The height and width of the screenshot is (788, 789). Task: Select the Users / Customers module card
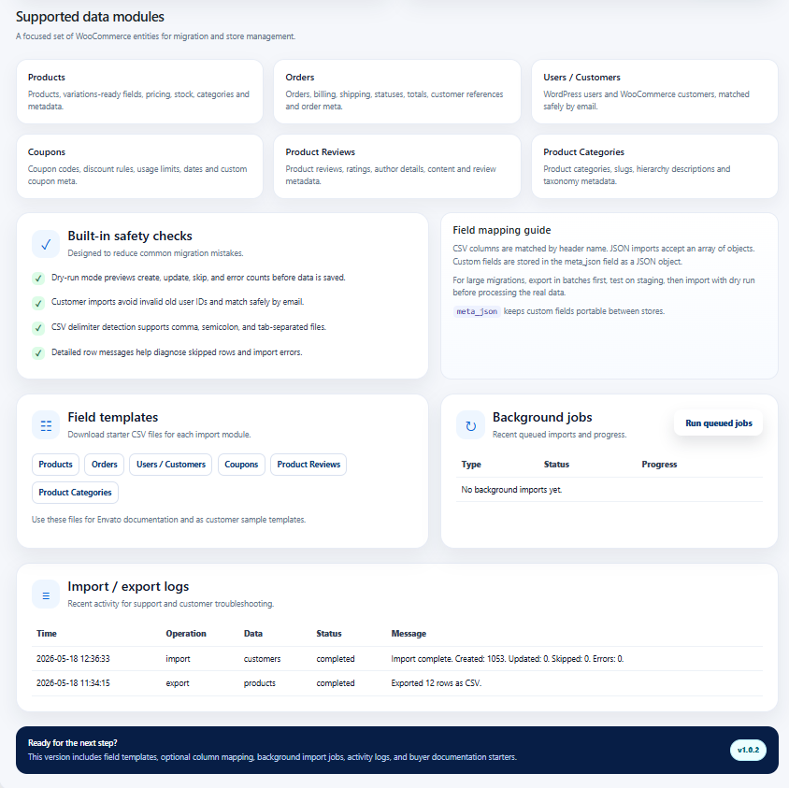(654, 92)
